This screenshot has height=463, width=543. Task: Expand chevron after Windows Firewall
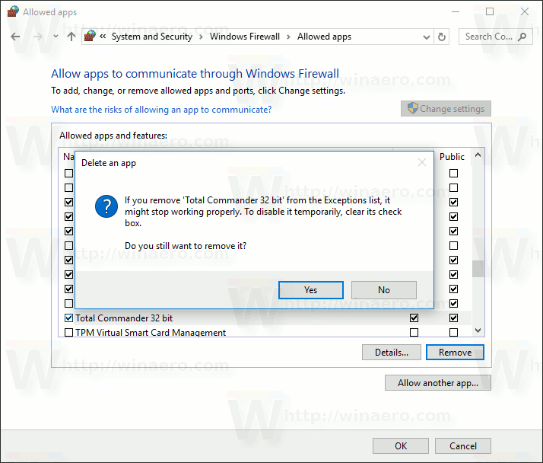pyautogui.click(x=288, y=37)
